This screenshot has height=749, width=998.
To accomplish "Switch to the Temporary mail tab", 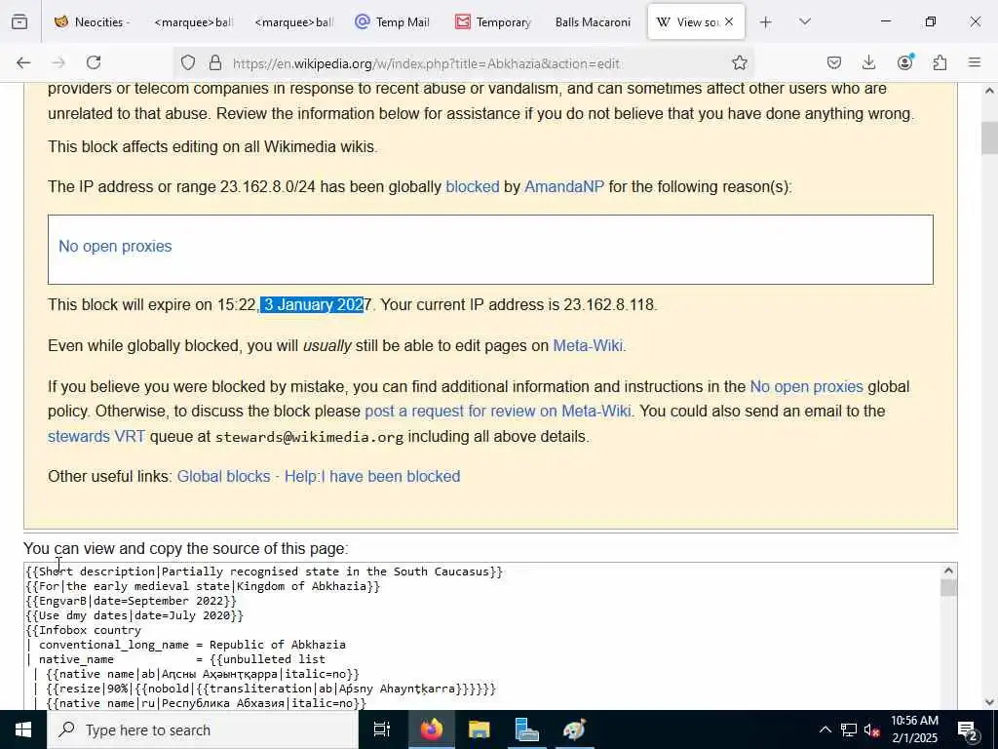I will (494, 22).
